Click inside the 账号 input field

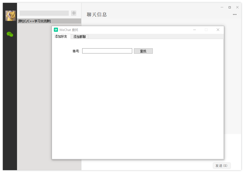[107, 51]
